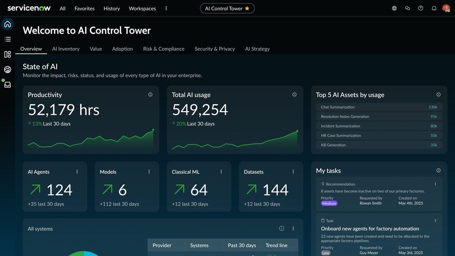
Task: Open the help question mark icon
Action: 420,8
